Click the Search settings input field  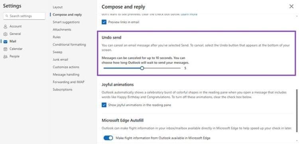(x=24, y=16)
